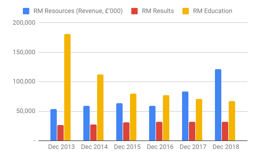The height and width of the screenshot is (158, 255).
Task: Click the yellow RM Education legend swatch
Action: coord(185,11)
